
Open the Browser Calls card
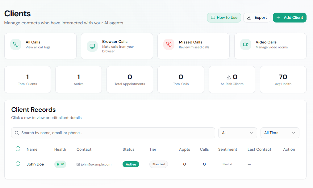click(x=117, y=46)
